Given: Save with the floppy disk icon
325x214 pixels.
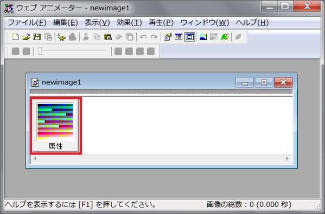Looking at the screenshot, I should (37, 37).
